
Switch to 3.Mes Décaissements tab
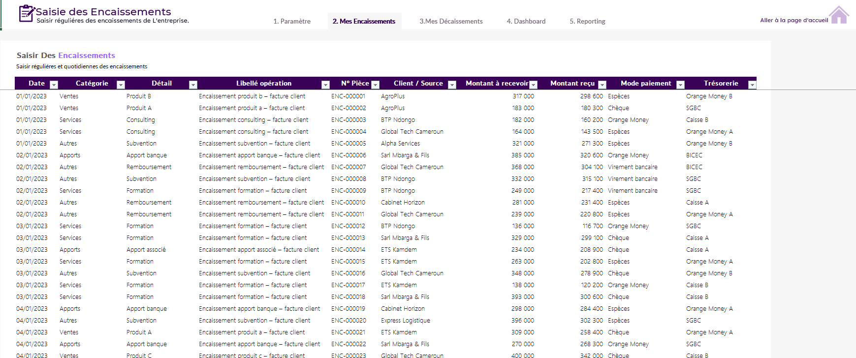(451, 21)
